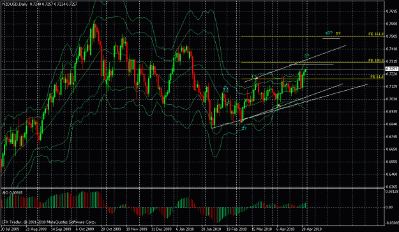Click the FE 161.8 Fibonacci label
This screenshot has width=399, height=232.
[x=376, y=34]
